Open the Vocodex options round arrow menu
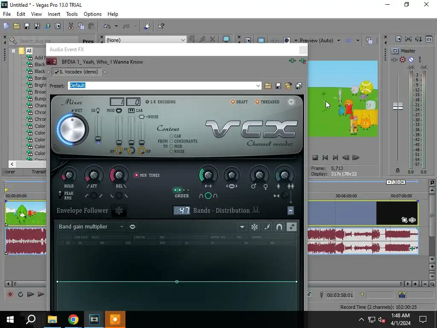The image size is (437, 328). coord(291,102)
